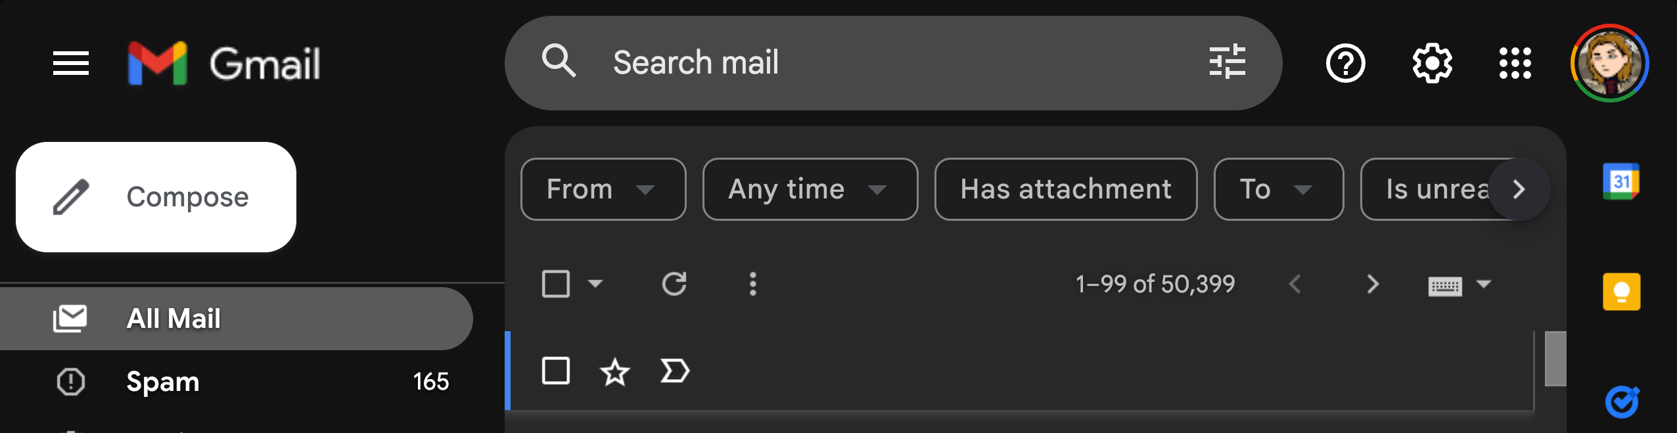Open Google Keep side panel

(x=1620, y=292)
